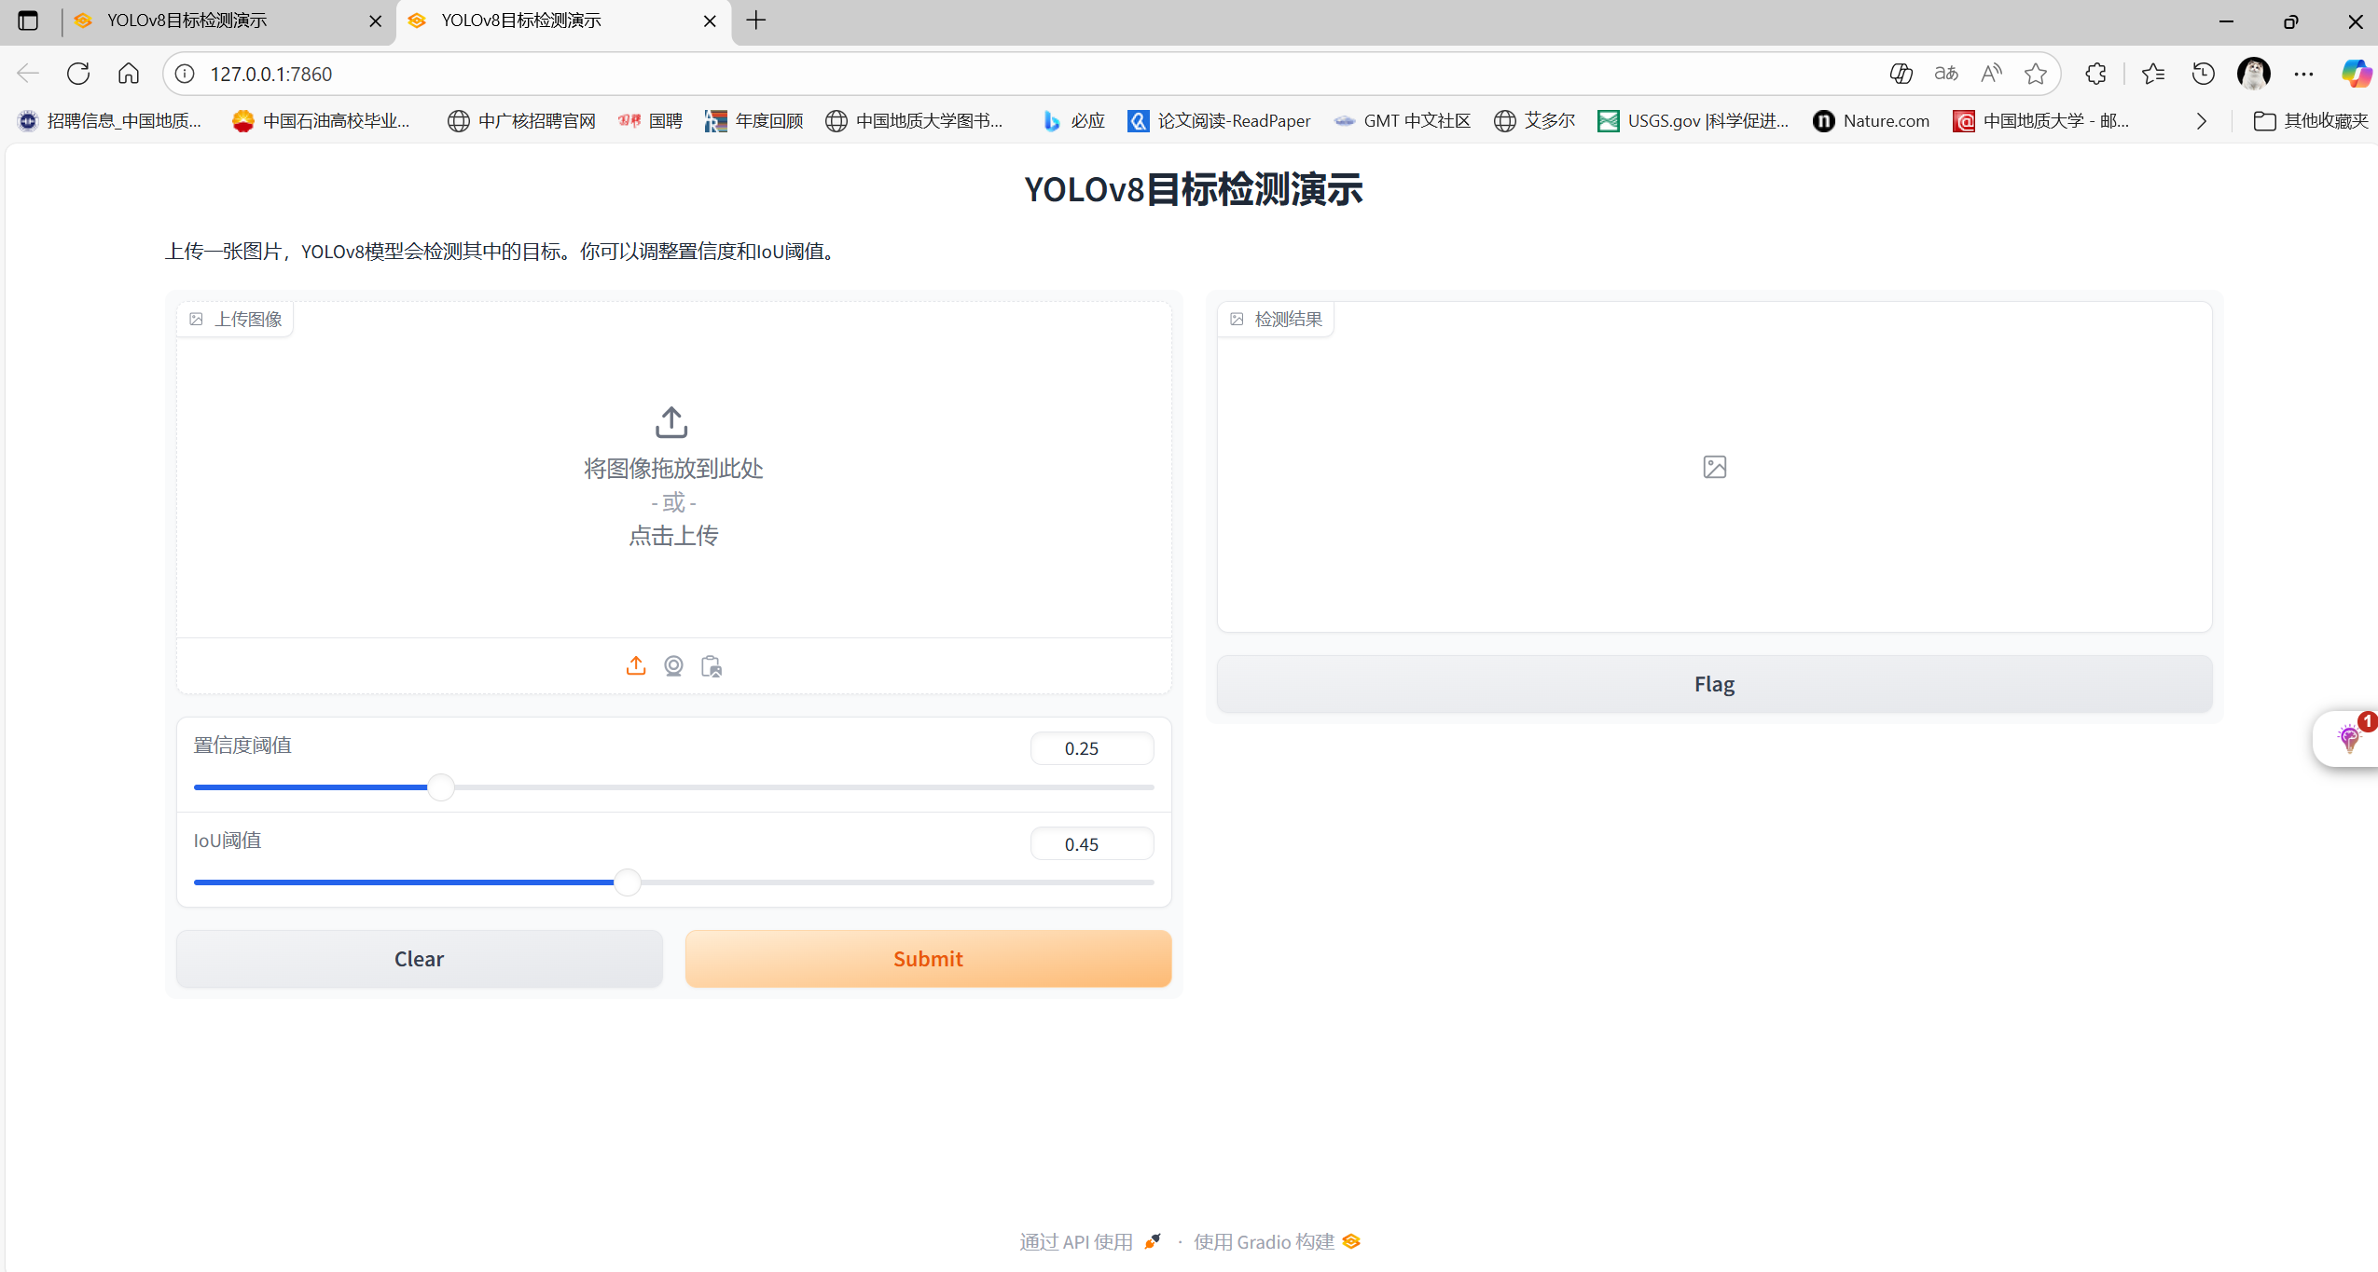
Task: Click the IoU threshold slider handle
Action: pos(626,882)
